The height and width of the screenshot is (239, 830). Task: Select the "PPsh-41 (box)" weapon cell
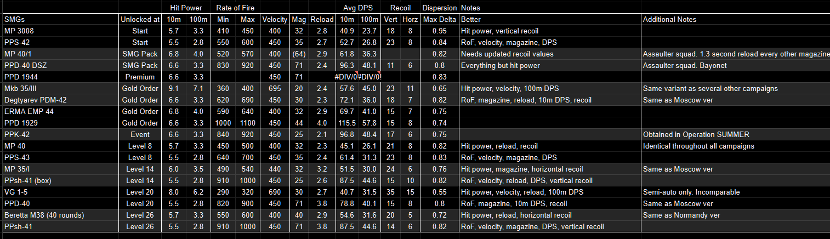[27, 180]
